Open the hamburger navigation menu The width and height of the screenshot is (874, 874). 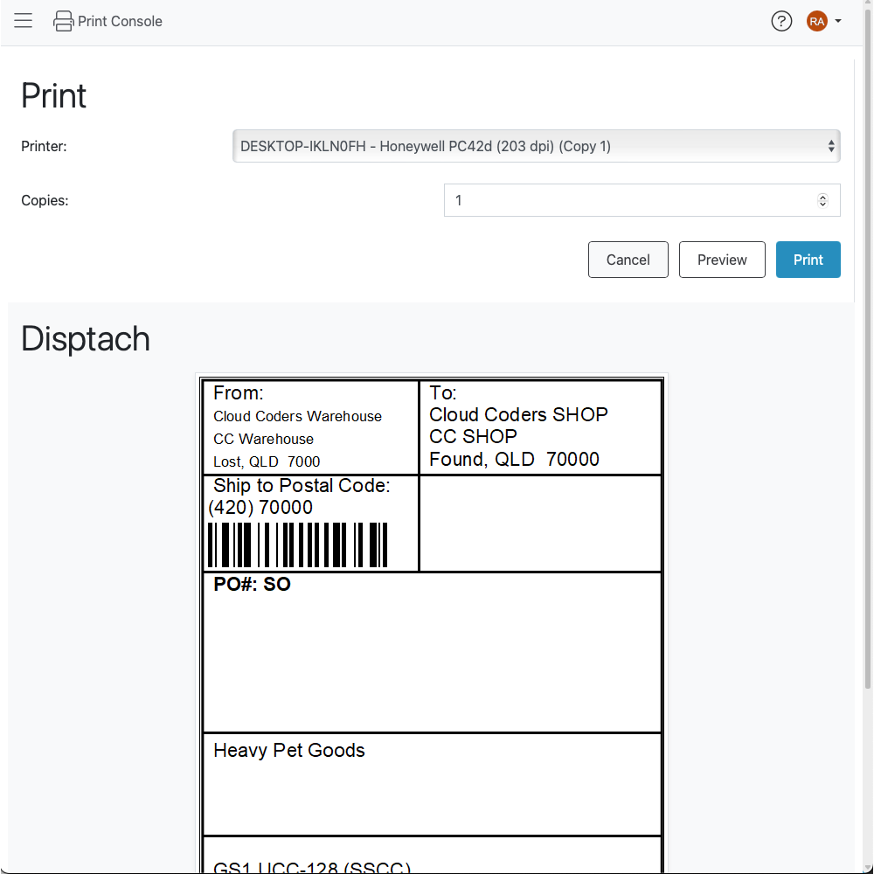[24, 21]
